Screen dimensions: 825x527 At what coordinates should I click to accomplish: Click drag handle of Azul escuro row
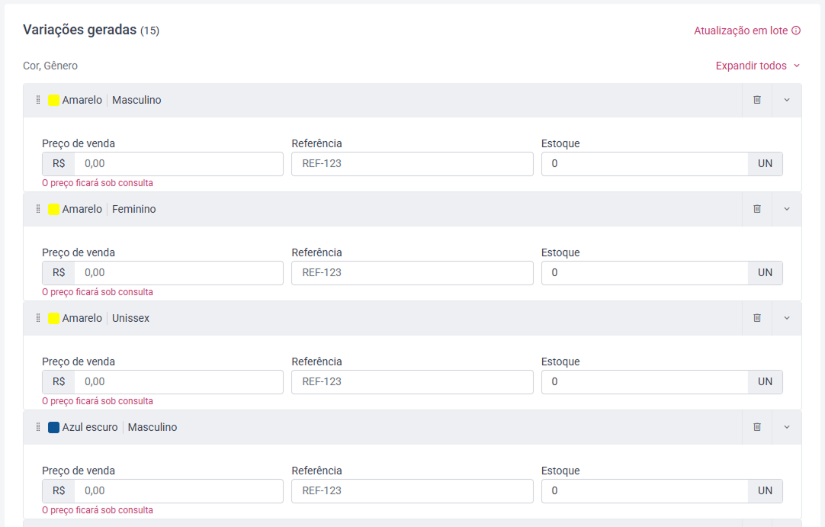[38, 427]
